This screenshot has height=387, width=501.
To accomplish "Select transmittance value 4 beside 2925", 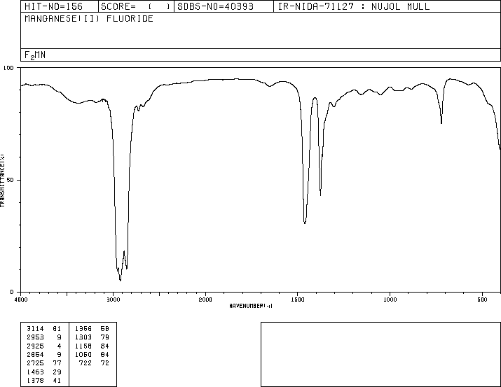I will pos(59,346).
